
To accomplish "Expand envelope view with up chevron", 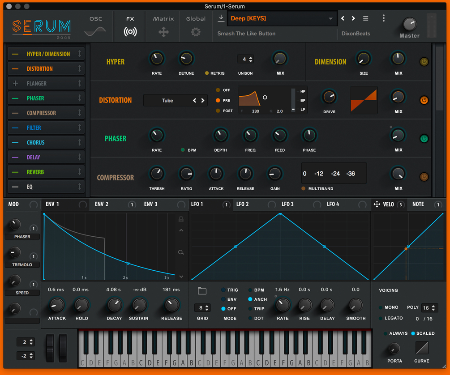I will point(181,230).
